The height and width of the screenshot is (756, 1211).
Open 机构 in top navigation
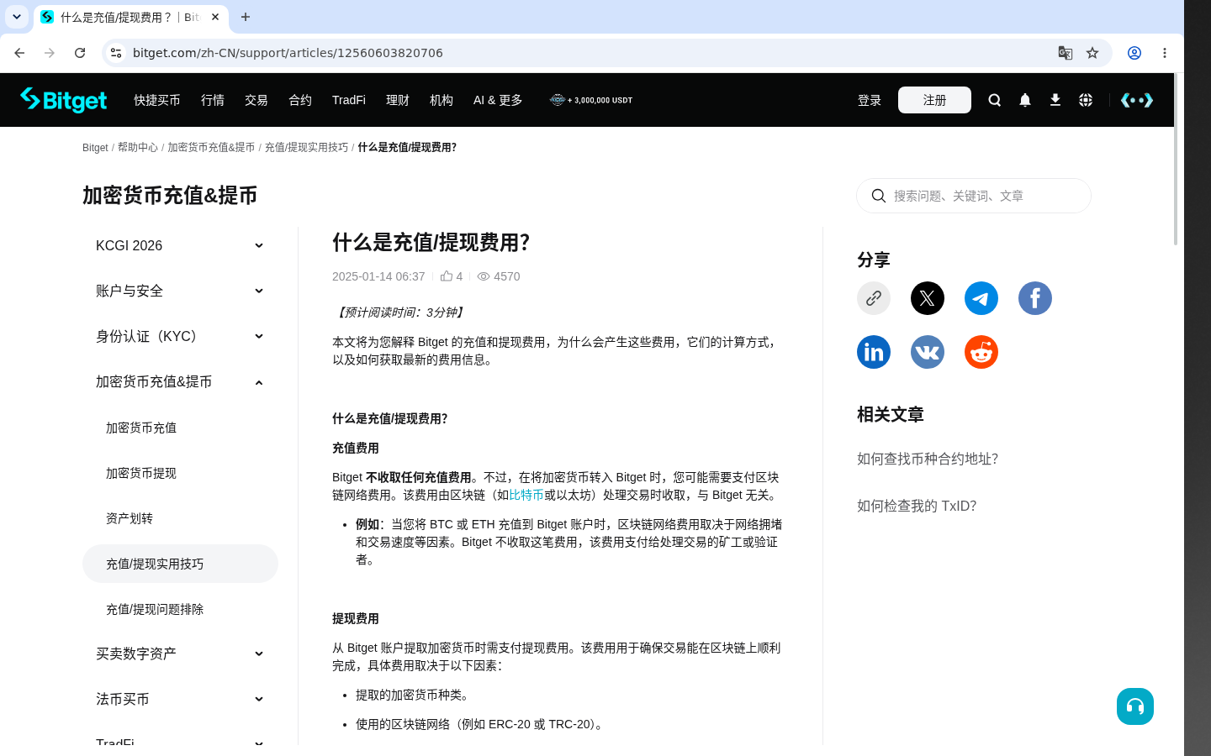(x=442, y=100)
